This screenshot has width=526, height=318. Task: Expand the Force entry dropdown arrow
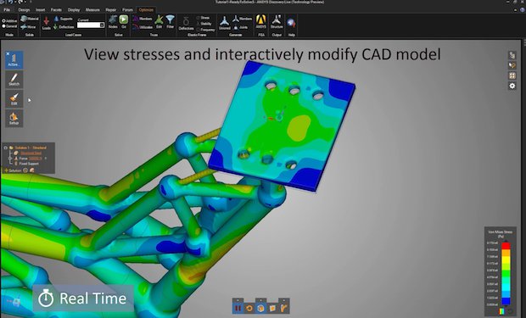[46, 159]
